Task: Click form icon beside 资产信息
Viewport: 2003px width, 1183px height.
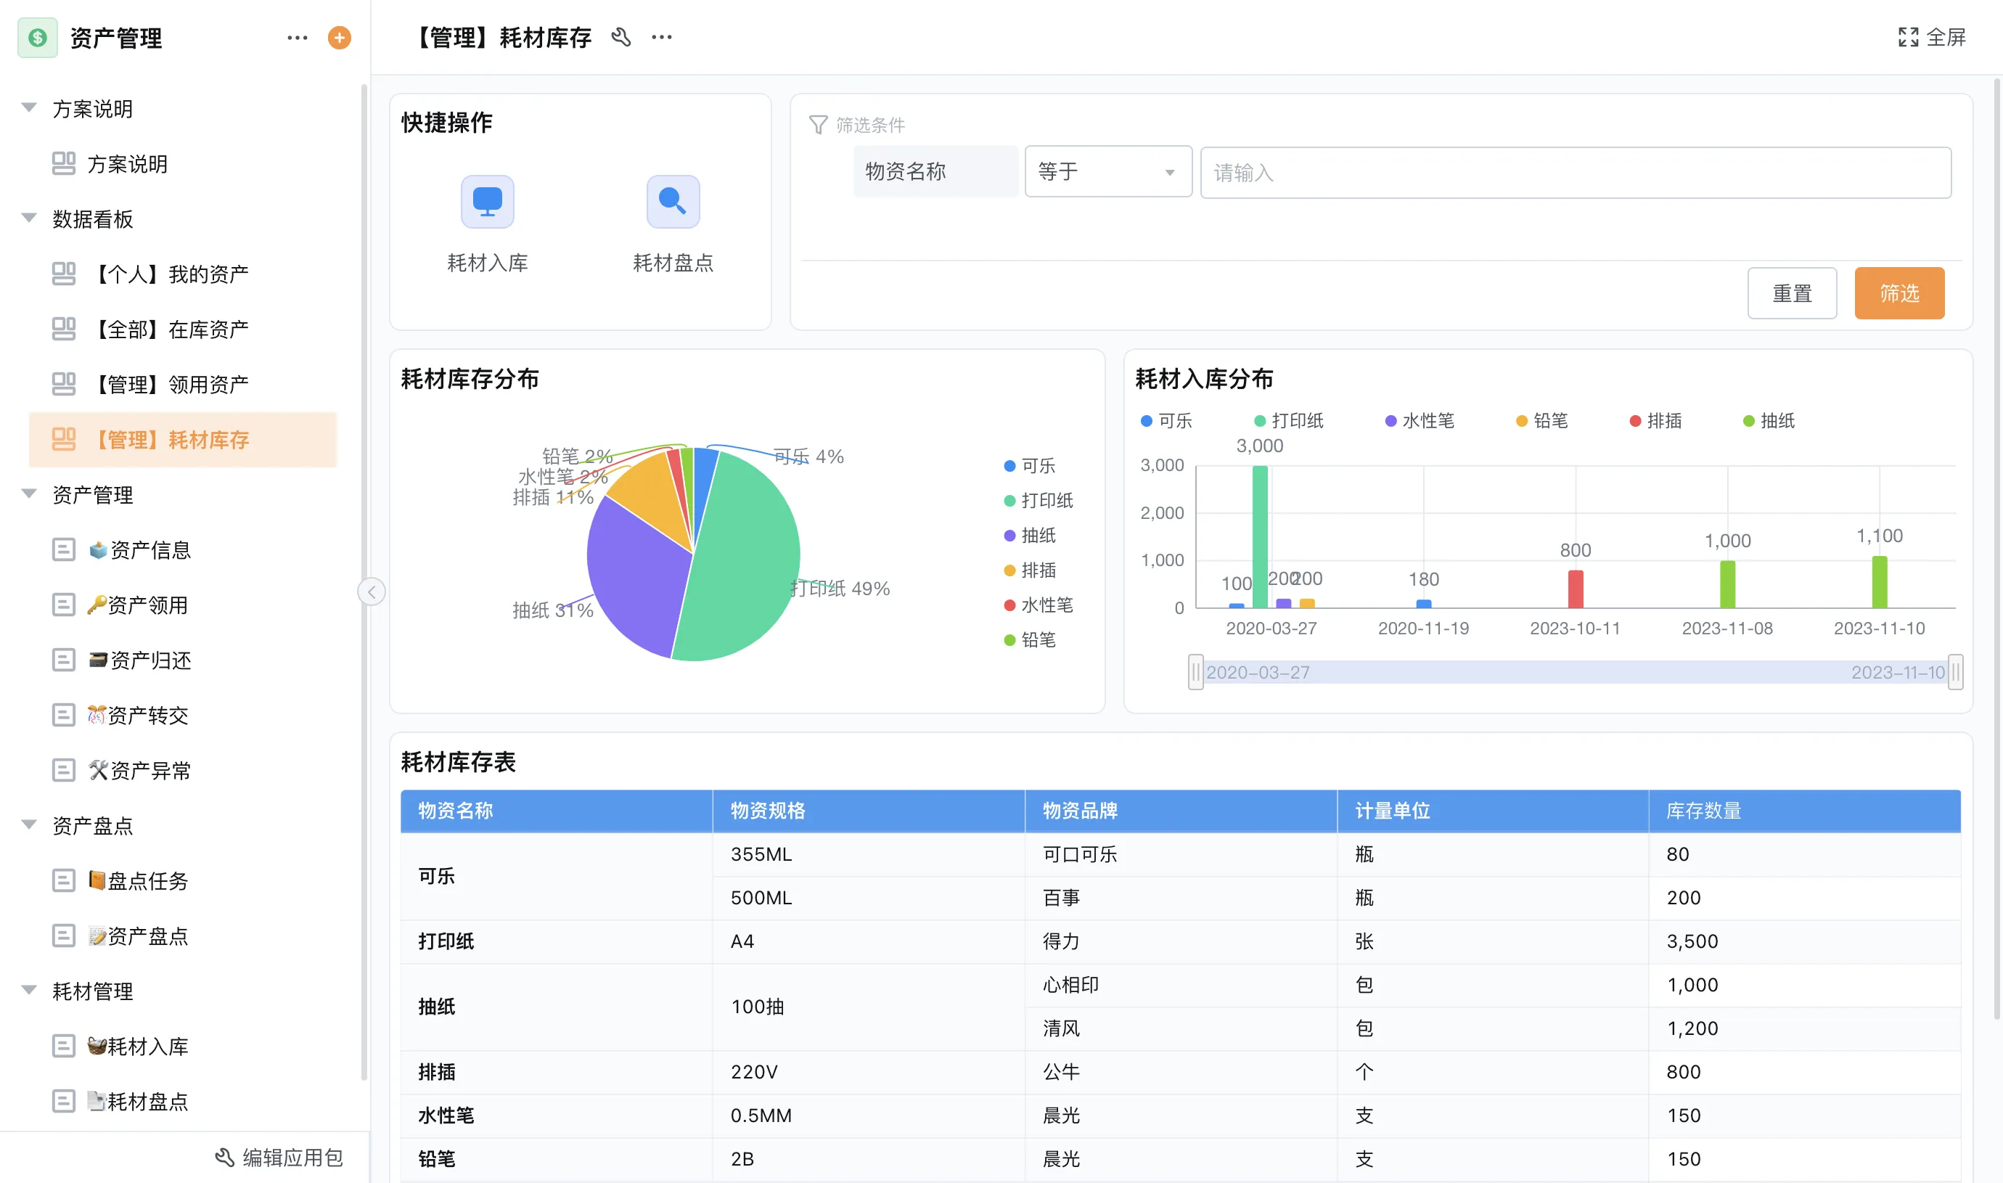Action: pyautogui.click(x=64, y=550)
